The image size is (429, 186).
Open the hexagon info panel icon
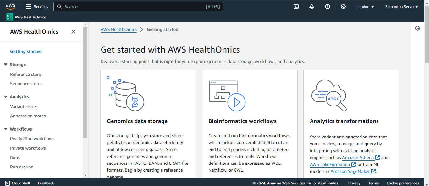[418, 28]
